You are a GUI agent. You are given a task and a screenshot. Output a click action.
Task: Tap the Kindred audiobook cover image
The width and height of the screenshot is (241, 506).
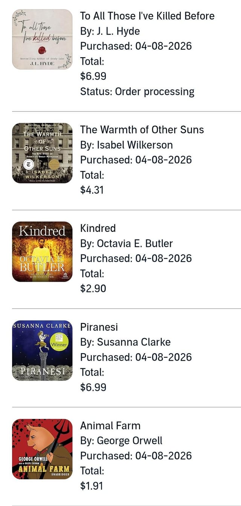tap(42, 252)
